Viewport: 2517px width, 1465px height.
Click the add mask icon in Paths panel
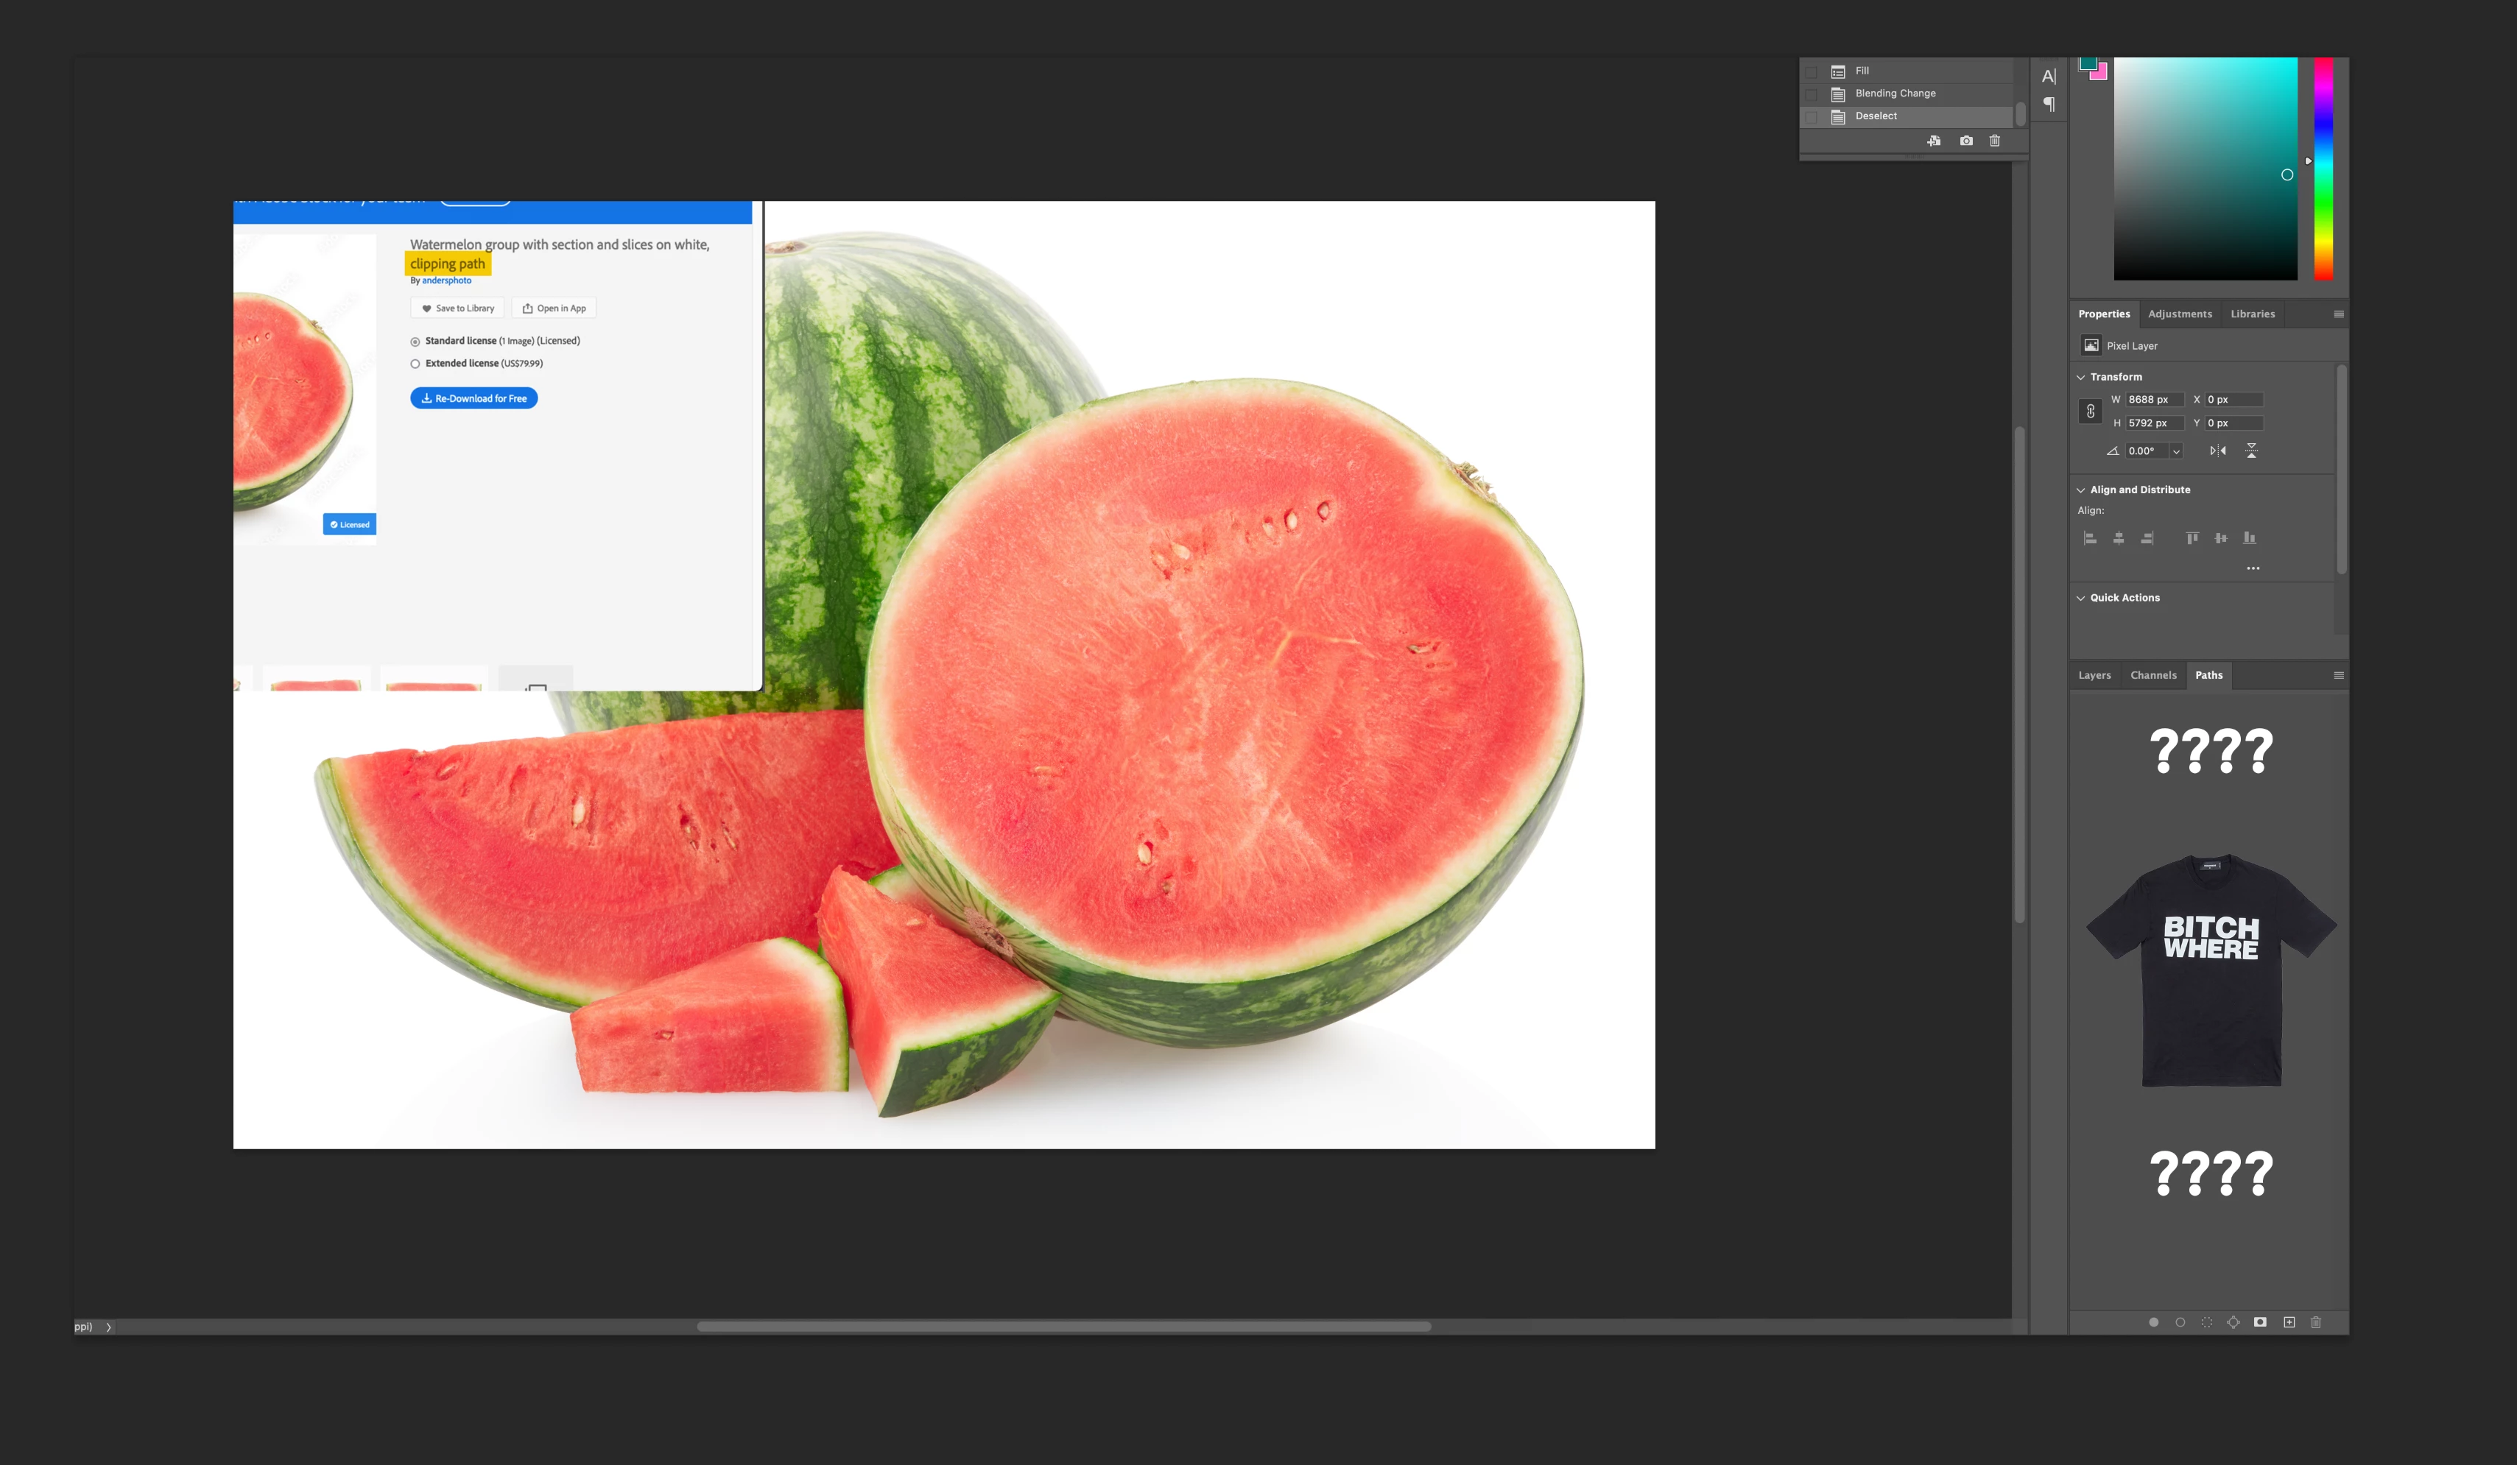2260,1322
